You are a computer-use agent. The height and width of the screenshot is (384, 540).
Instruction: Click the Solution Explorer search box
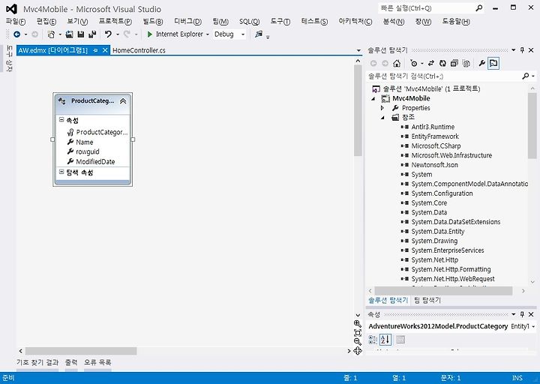(x=444, y=76)
